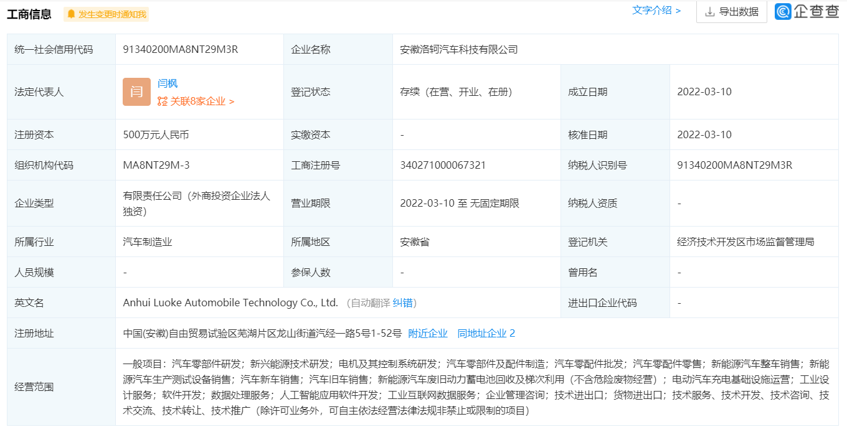Screen dimensions: 847x432
Task: Click 经济技术开发区市场监督管理局 authority text
Action: [x=746, y=242]
